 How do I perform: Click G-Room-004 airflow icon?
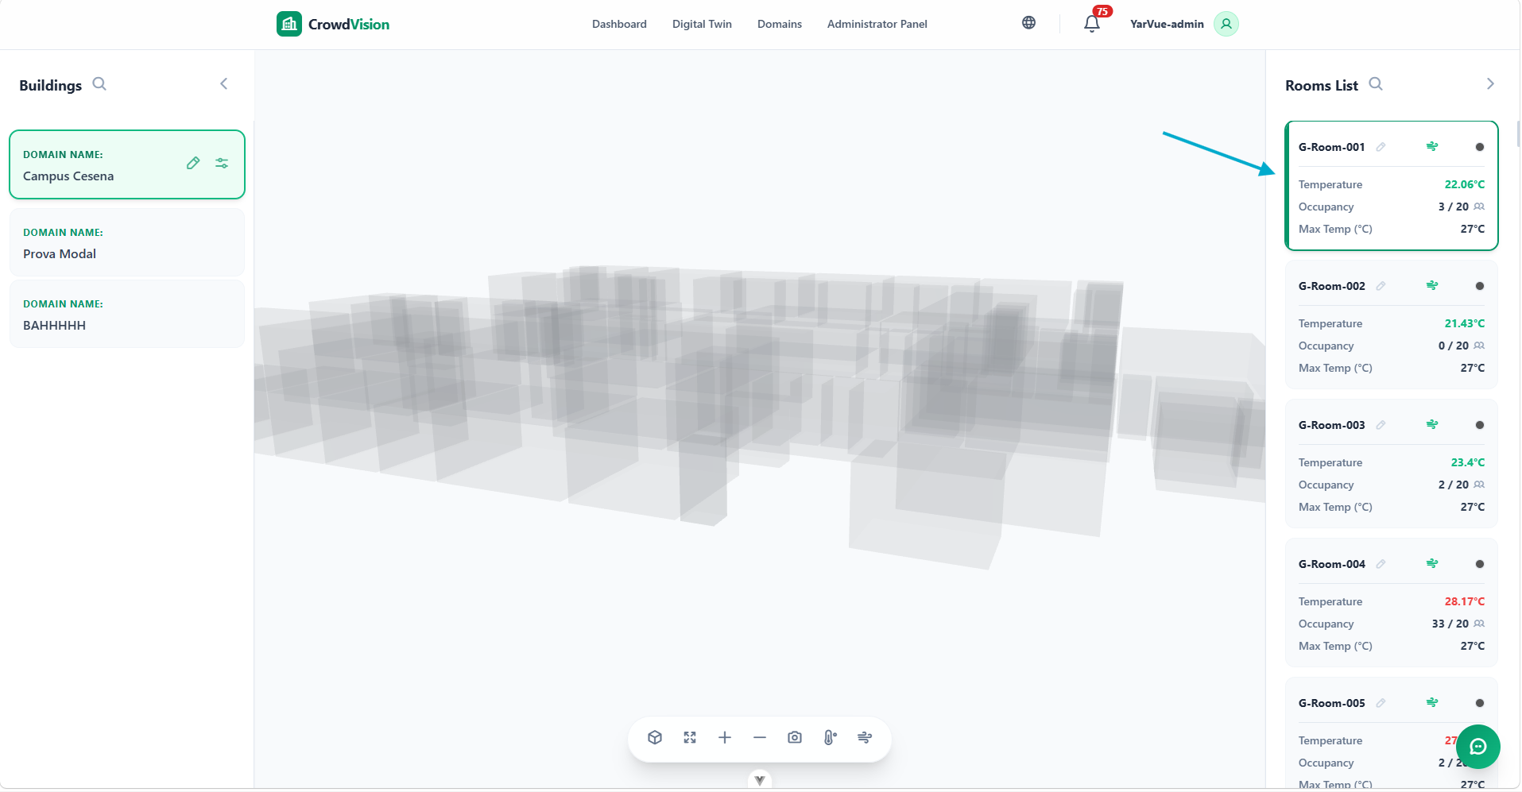[x=1432, y=563]
